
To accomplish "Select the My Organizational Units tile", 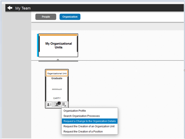I will [x=58, y=45].
